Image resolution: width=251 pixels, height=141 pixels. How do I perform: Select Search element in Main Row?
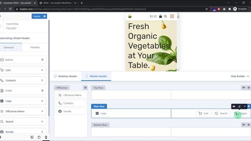221,113
